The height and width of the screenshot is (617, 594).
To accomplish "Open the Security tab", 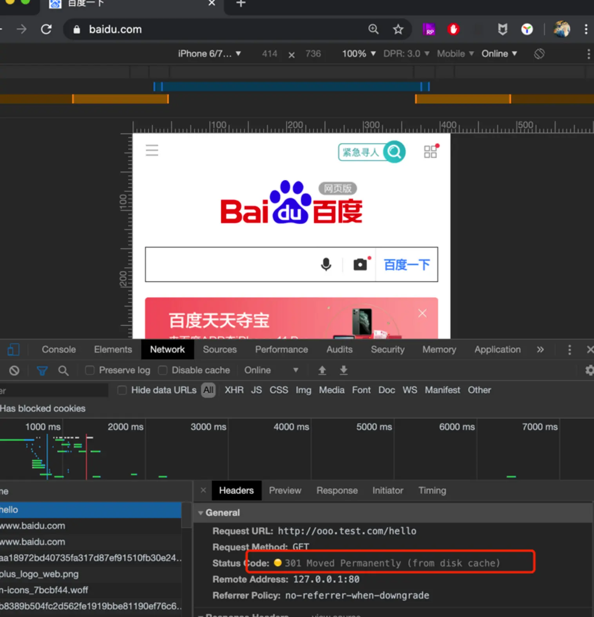I will click(x=388, y=350).
